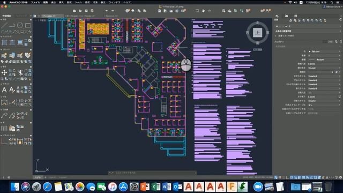Edit the linetype scale 1.0000 field
This screenshot has width=343, height=193.
coord(324,64)
